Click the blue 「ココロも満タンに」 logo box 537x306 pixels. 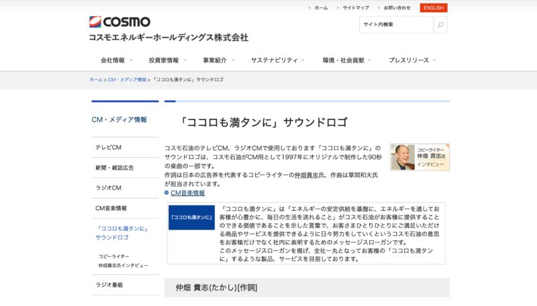click(191, 217)
